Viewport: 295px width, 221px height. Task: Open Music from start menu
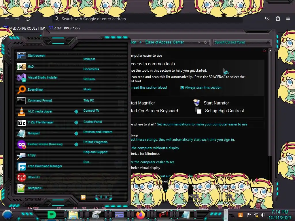[x=88, y=89]
